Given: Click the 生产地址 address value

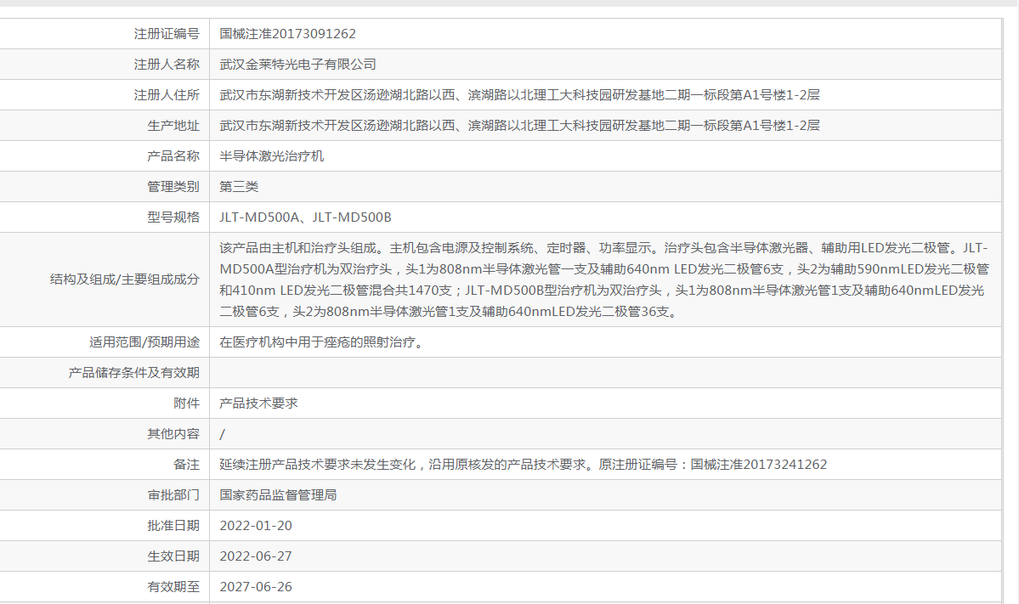Looking at the screenshot, I should coord(519,126).
